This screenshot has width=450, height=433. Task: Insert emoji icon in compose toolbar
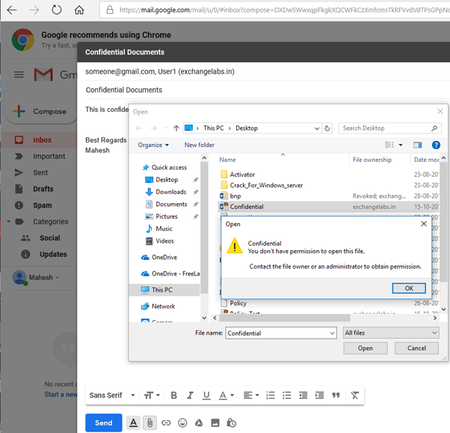182,423
